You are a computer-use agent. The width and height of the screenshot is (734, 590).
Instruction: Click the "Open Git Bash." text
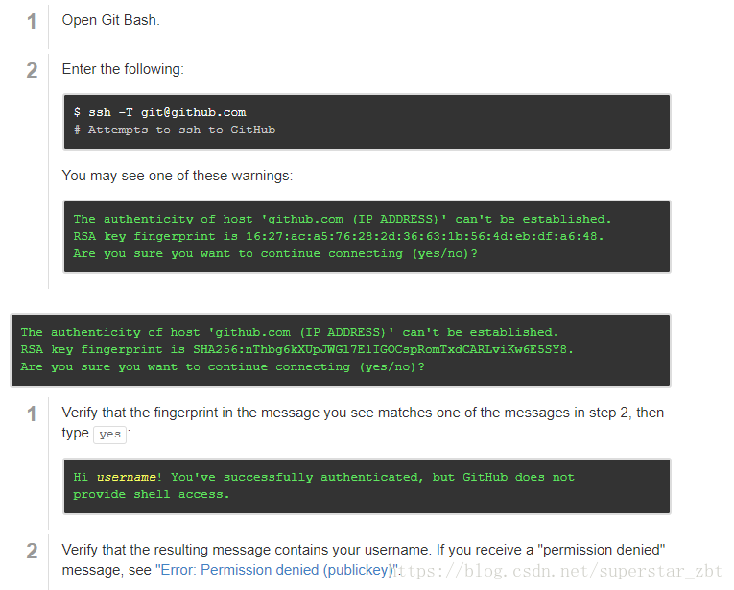pyautogui.click(x=111, y=20)
